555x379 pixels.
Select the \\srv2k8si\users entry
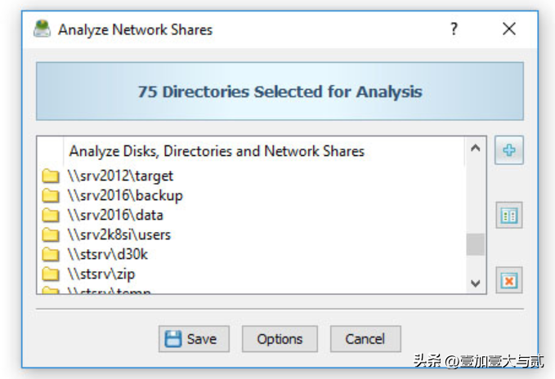click(119, 234)
